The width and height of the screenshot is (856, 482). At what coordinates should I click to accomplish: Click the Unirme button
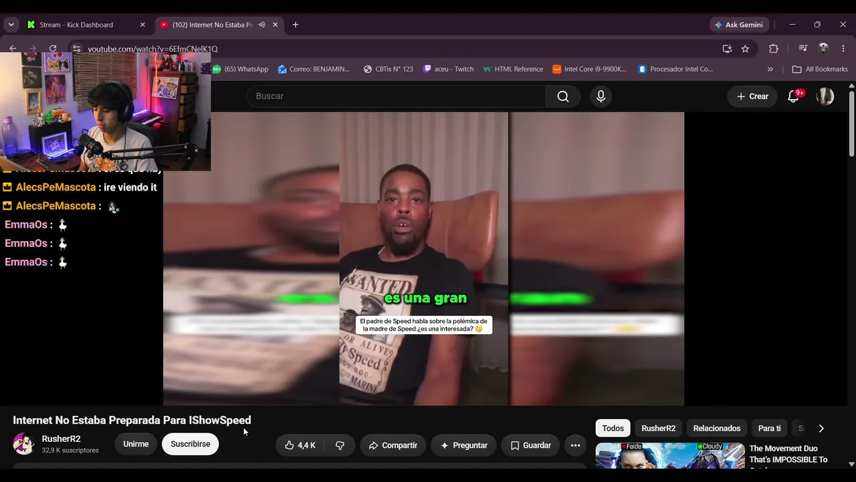pos(136,444)
